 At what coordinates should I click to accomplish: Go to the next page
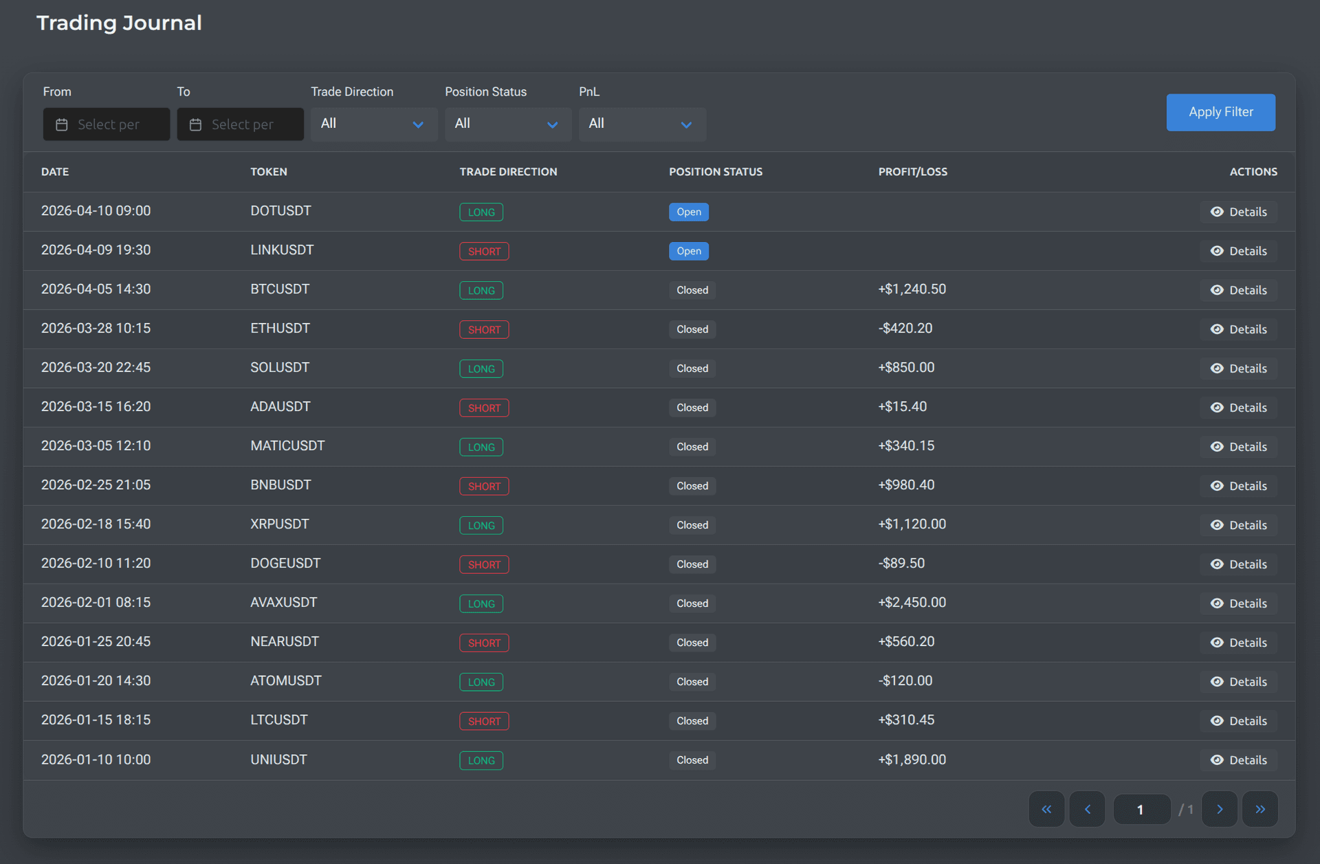[1220, 809]
